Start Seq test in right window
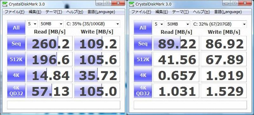This screenshot has width=254, height=115. point(143,43)
